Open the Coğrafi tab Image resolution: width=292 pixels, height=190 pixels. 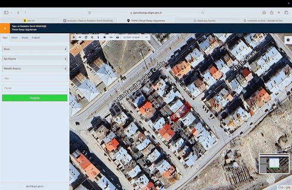(x=36, y=38)
